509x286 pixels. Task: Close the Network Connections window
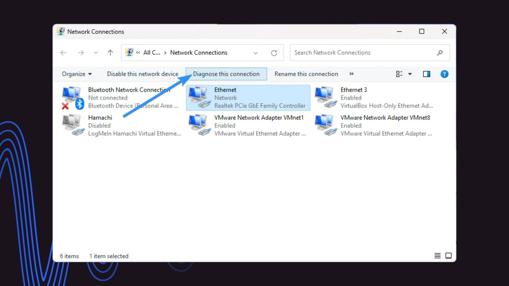(445, 32)
